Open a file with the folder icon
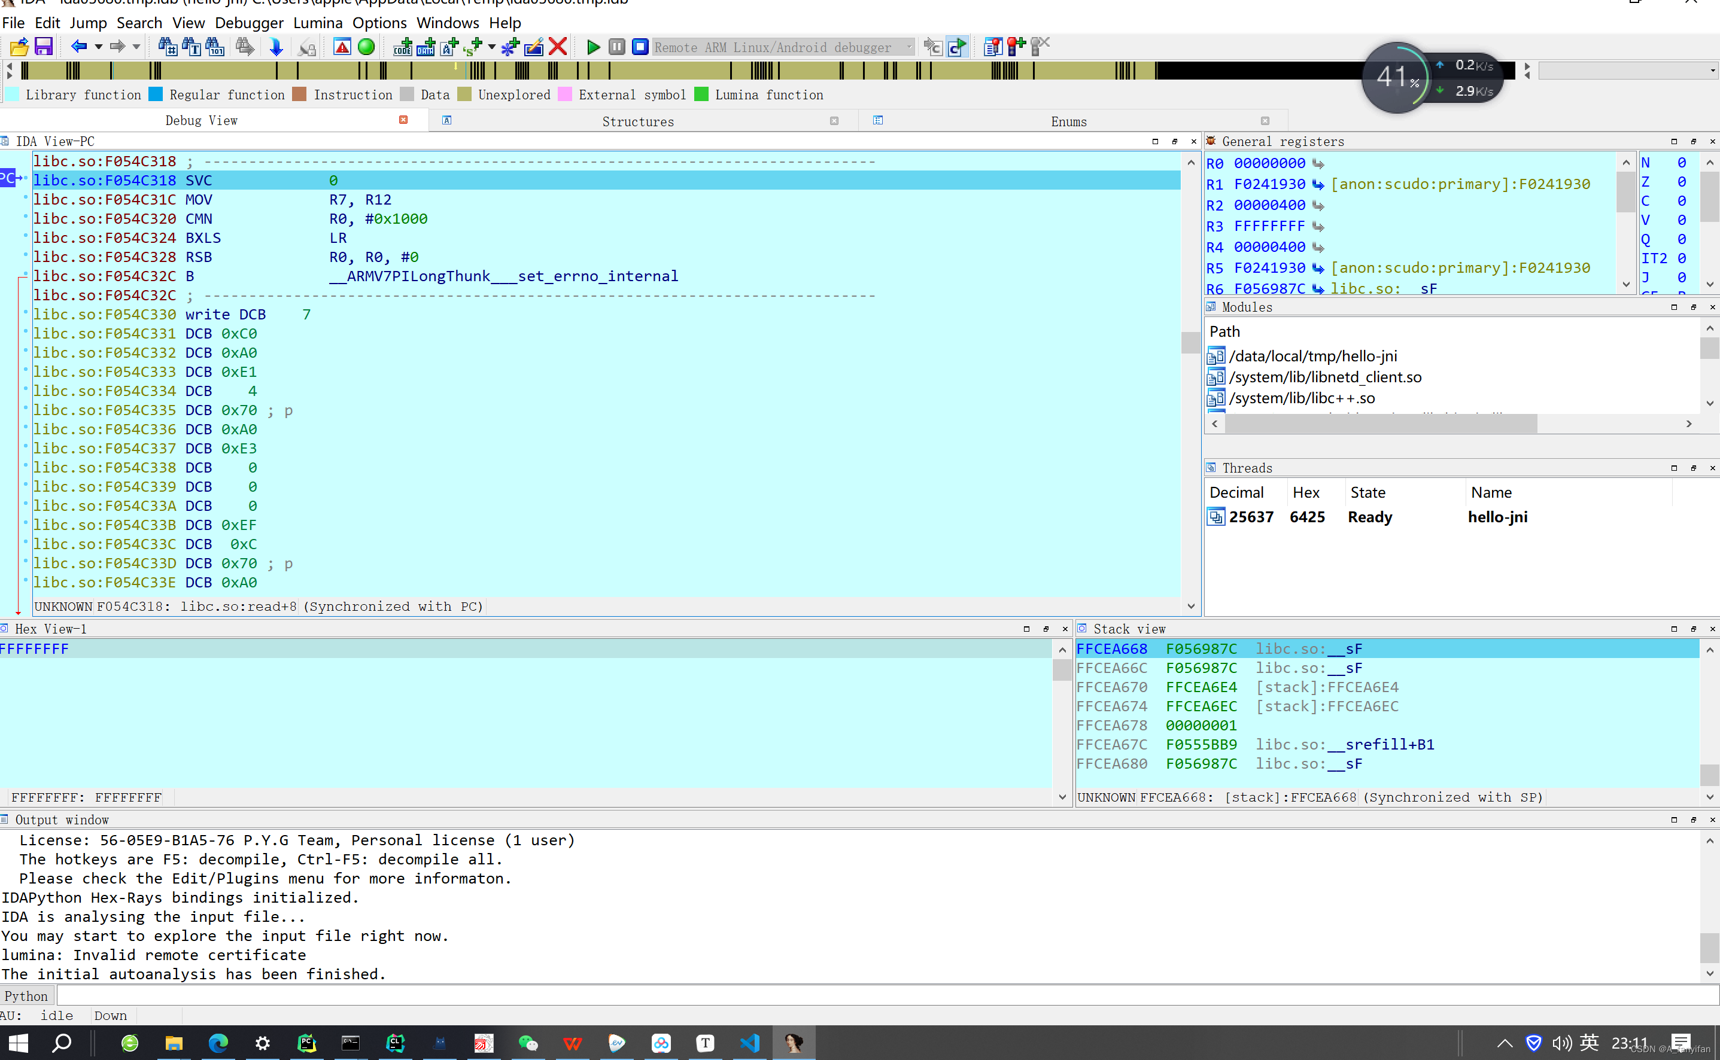 (19, 47)
